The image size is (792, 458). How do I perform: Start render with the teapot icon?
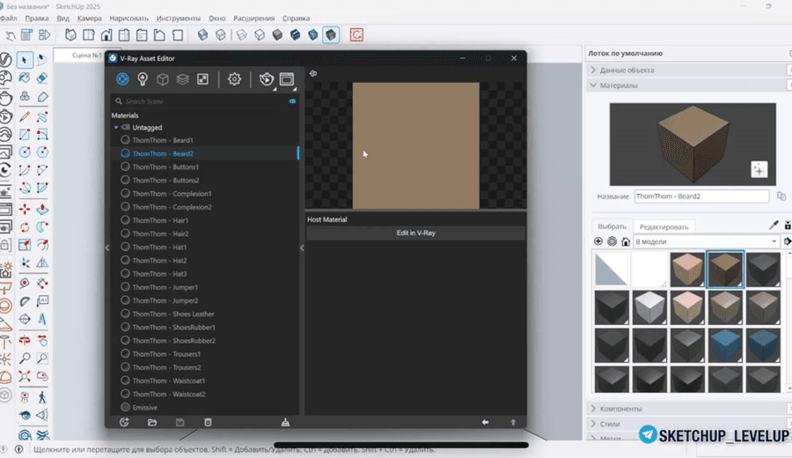266,79
